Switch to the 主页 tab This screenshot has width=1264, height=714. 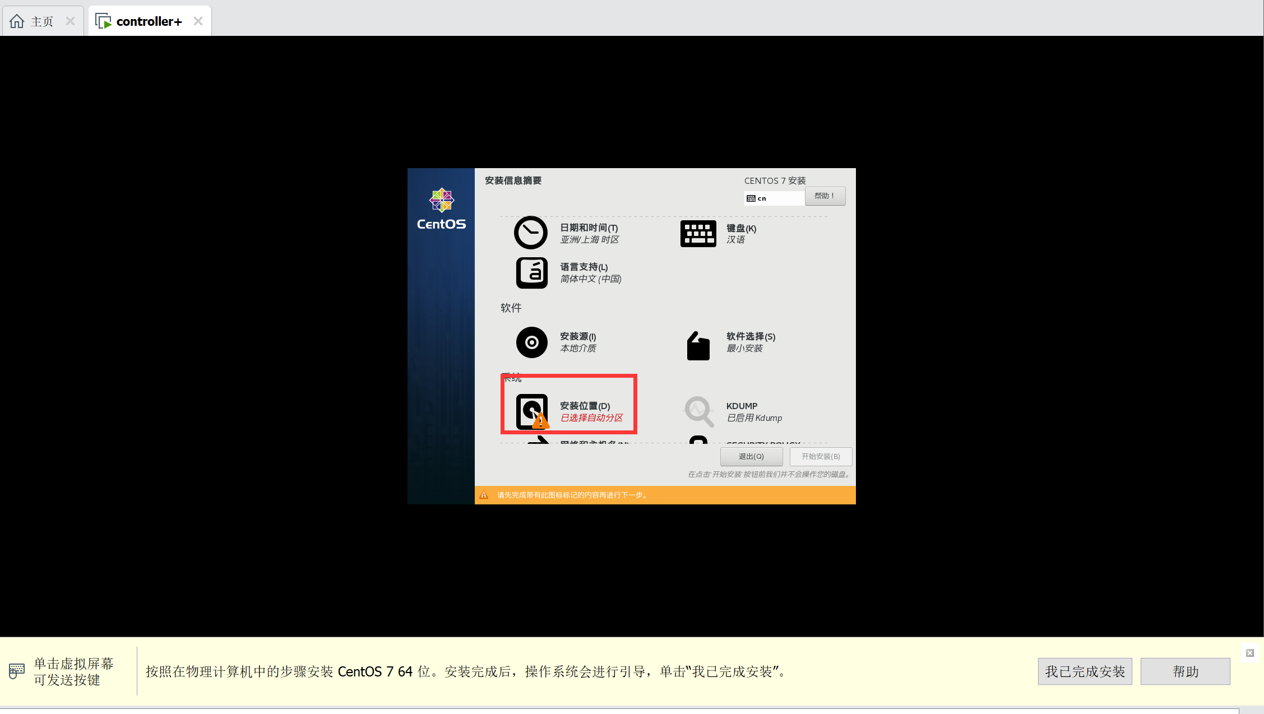pos(43,21)
